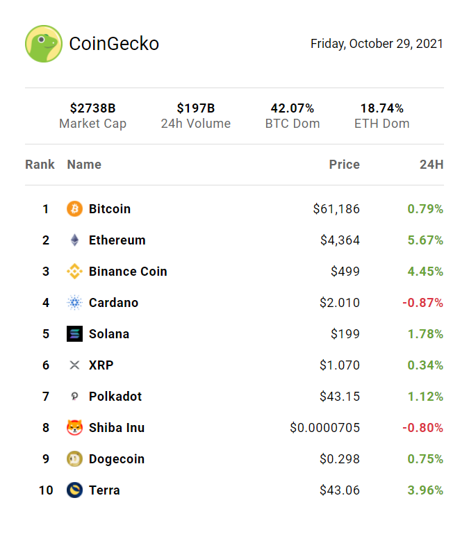Open the Ethereum name link
This screenshot has width=469, height=539.
[x=117, y=240]
